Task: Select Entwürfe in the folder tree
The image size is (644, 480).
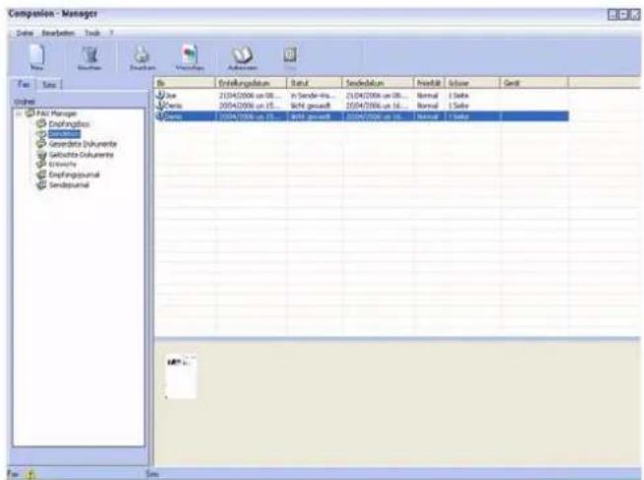Action: 63,165
